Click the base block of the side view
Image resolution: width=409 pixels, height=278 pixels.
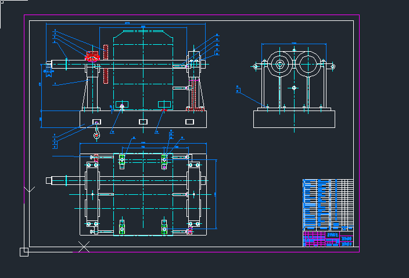click(x=295, y=119)
